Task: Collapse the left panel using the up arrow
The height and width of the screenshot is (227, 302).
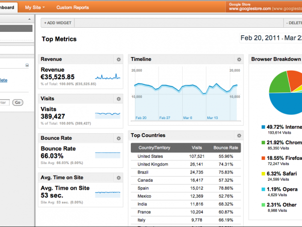Action: (x=29, y=19)
